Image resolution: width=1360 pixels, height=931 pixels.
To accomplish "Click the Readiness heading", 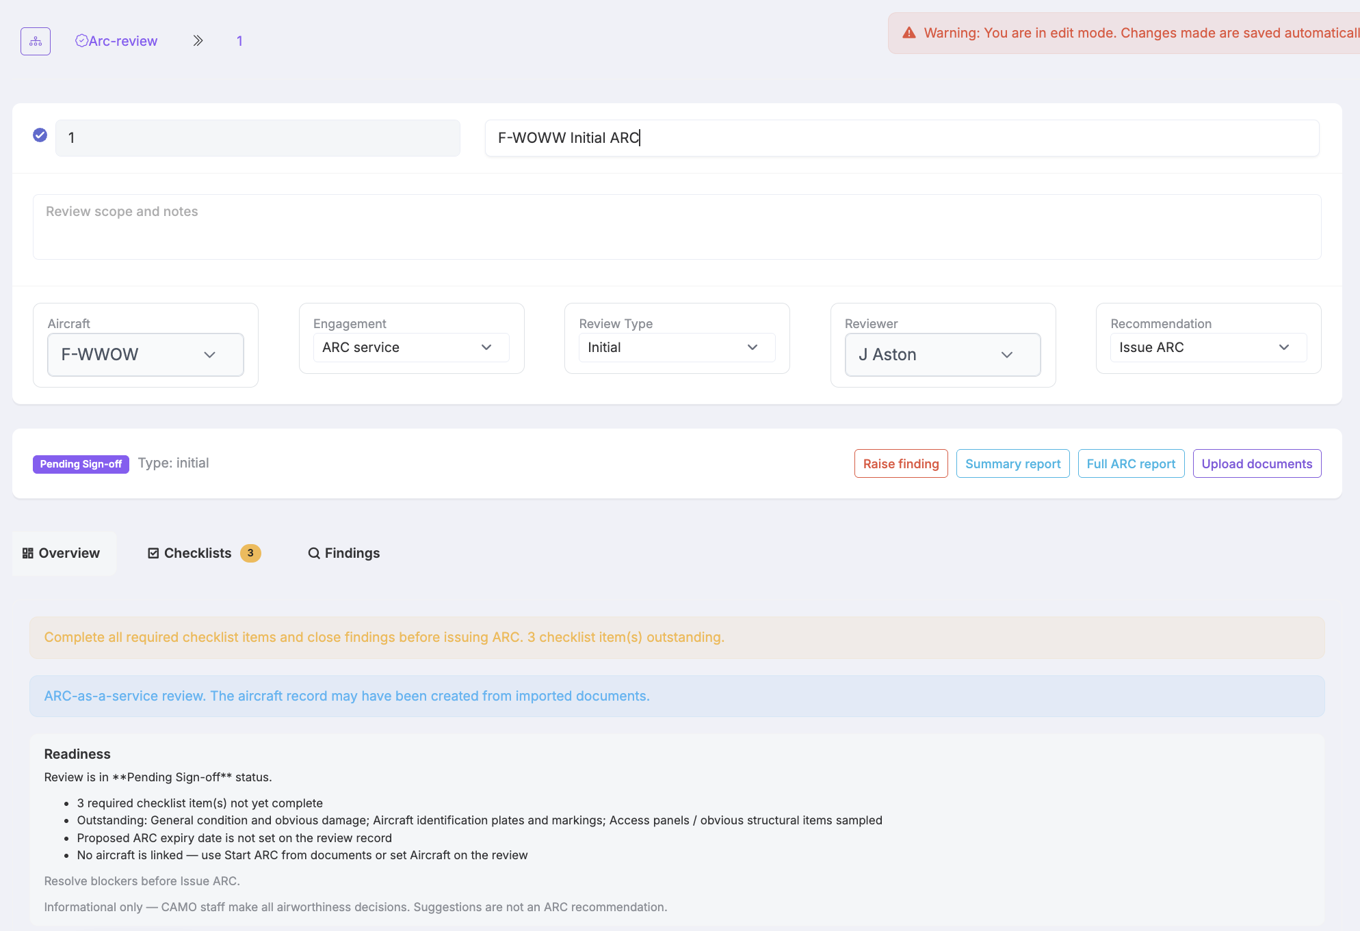I will [x=77, y=754].
